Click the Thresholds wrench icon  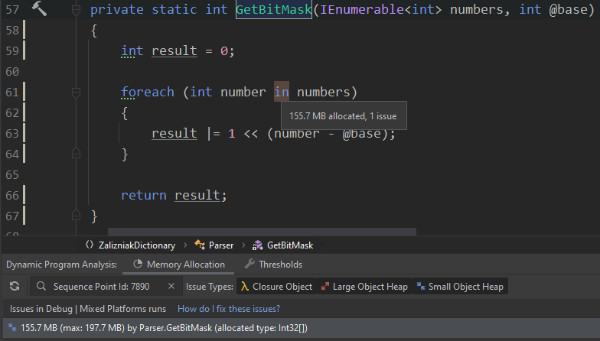point(249,264)
